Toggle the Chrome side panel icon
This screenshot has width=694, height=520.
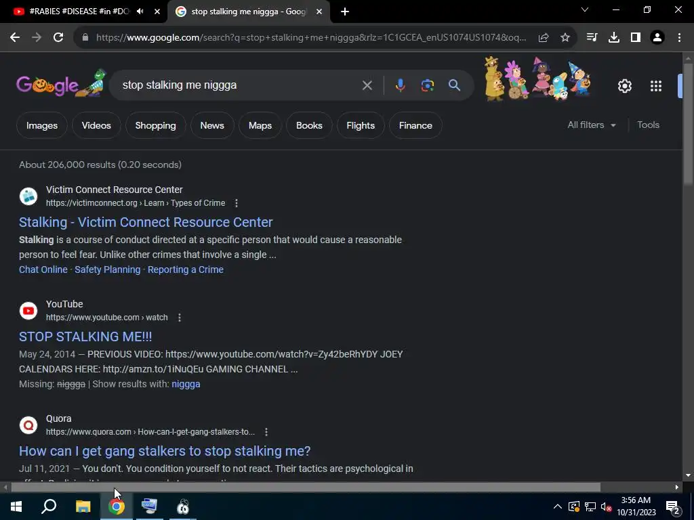tap(636, 38)
